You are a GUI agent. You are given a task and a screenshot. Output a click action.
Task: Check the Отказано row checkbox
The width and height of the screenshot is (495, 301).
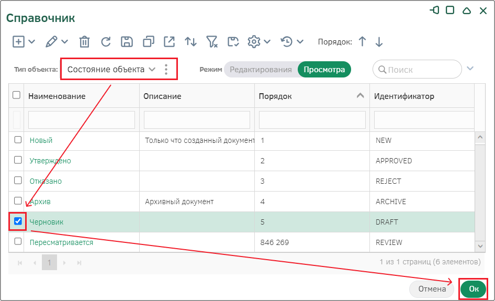pyautogui.click(x=18, y=181)
